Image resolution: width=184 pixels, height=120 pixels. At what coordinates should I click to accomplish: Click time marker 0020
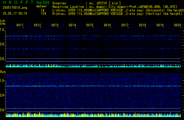click(x=178, y=25)
